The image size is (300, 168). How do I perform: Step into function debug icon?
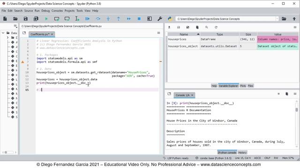108,19
